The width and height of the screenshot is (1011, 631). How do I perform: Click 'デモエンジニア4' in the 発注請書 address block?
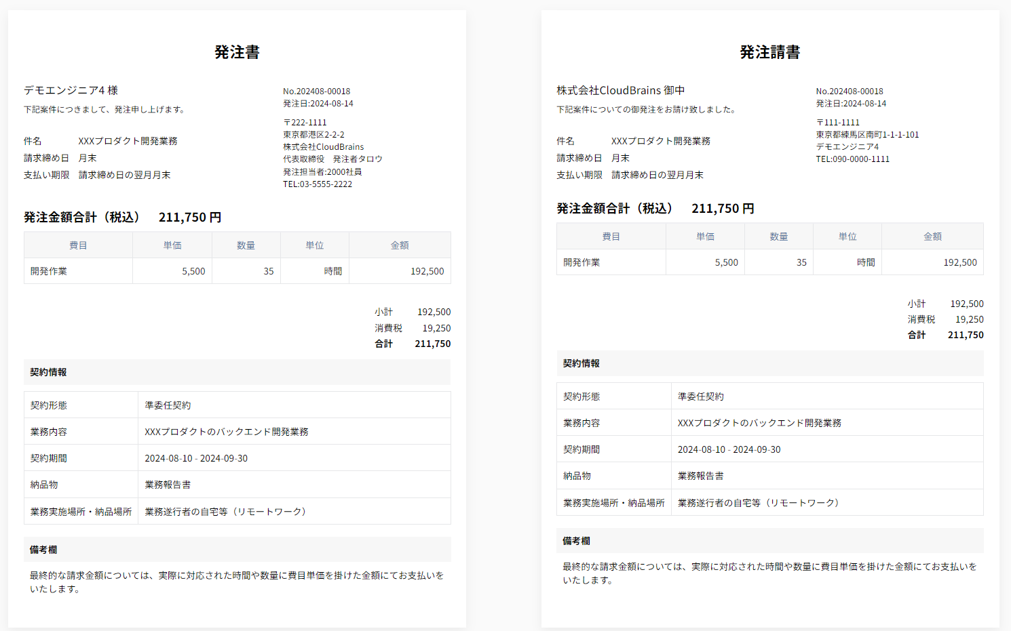point(847,147)
